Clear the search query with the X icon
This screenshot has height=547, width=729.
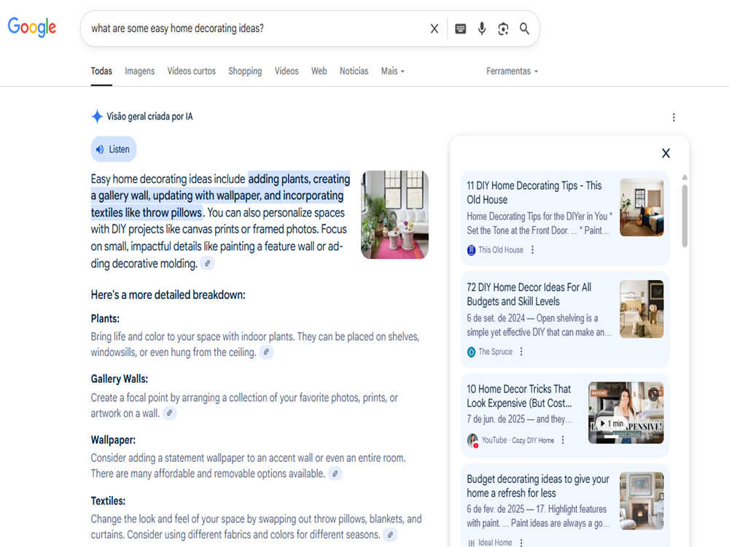434,29
